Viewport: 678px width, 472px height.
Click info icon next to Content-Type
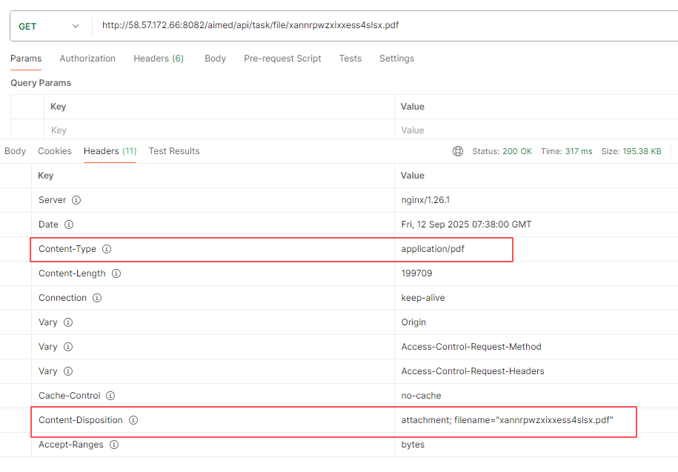tap(107, 249)
